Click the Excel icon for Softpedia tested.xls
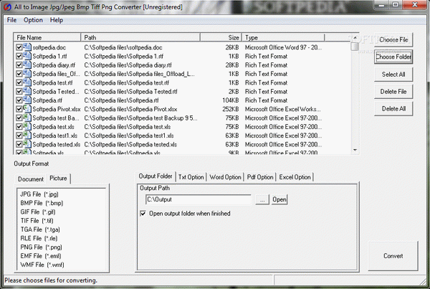Viewport: 430px width, 289px height. coord(27,144)
